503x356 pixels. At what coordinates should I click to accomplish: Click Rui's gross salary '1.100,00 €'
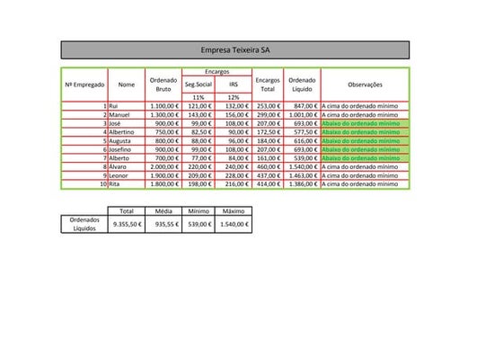(163, 106)
